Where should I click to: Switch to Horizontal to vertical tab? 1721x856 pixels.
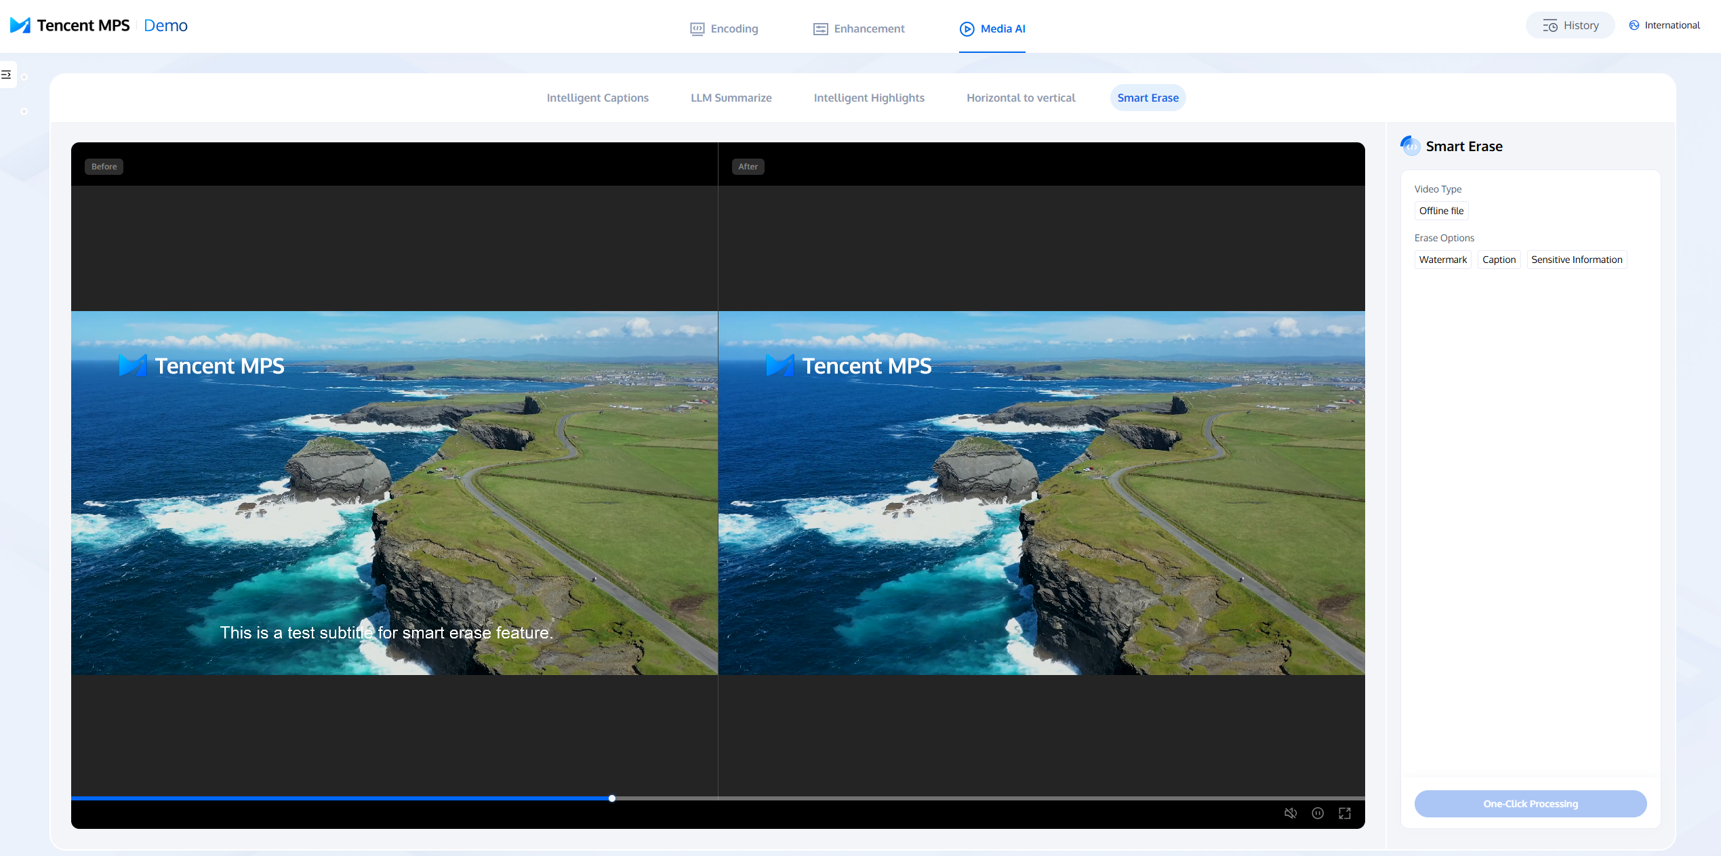1020,98
